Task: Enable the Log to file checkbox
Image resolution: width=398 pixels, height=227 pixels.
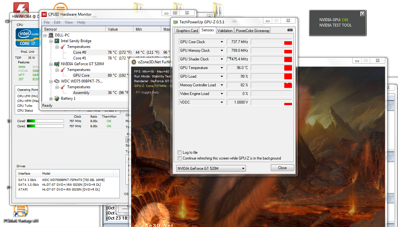Action: [x=180, y=153]
